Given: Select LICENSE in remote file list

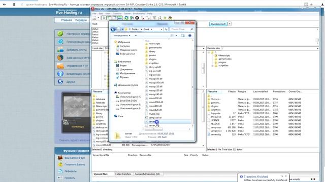Looking at the screenshot, I should tap(215, 120).
